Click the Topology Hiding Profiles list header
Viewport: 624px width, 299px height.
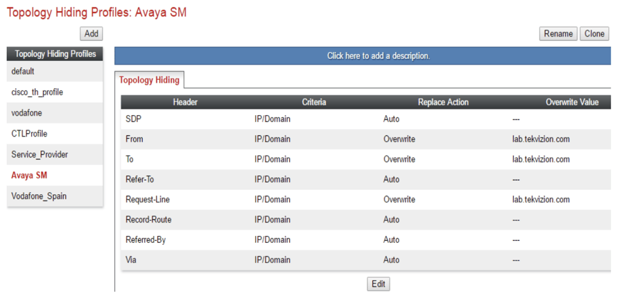pyautogui.click(x=55, y=54)
